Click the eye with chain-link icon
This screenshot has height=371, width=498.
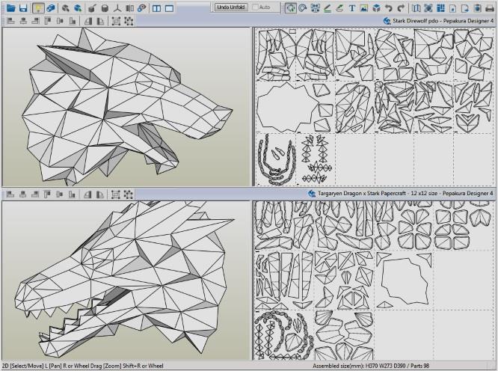[141, 8]
